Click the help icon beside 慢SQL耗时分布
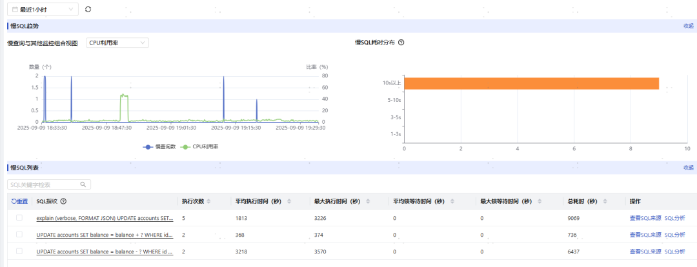The height and width of the screenshot is (267, 697). click(x=401, y=43)
